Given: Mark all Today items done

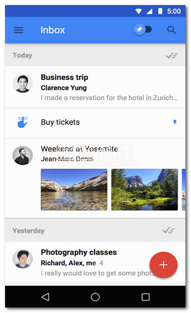Looking at the screenshot, I should pyautogui.click(x=172, y=56).
